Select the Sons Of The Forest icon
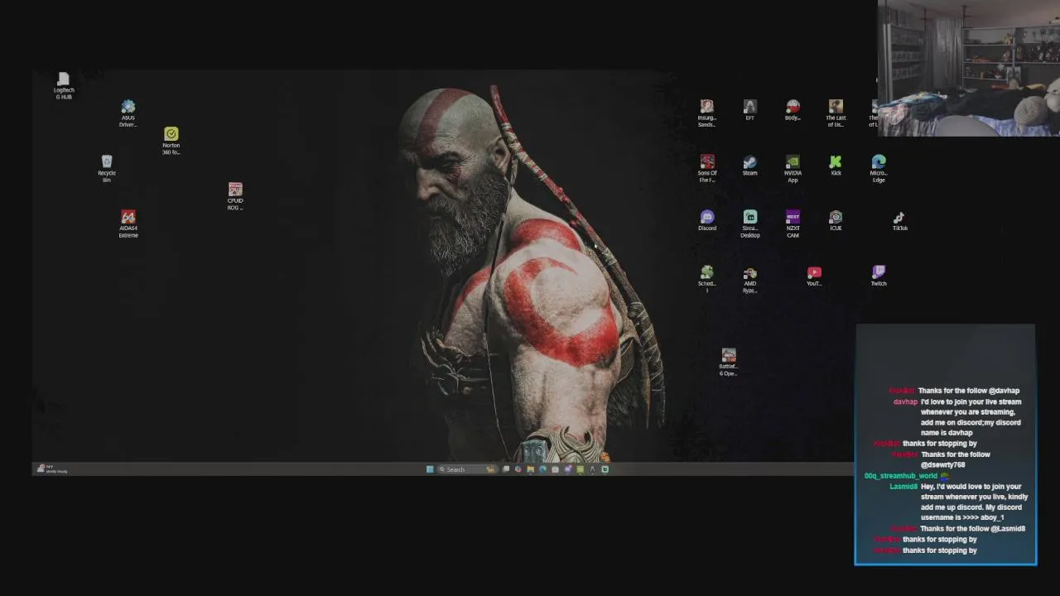 pos(706,169)
